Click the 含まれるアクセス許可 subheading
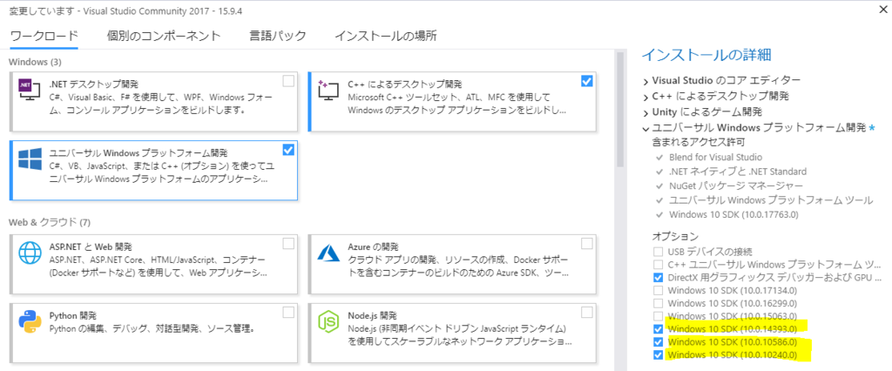This screenshot has height=371, width=892. (699, 142)
